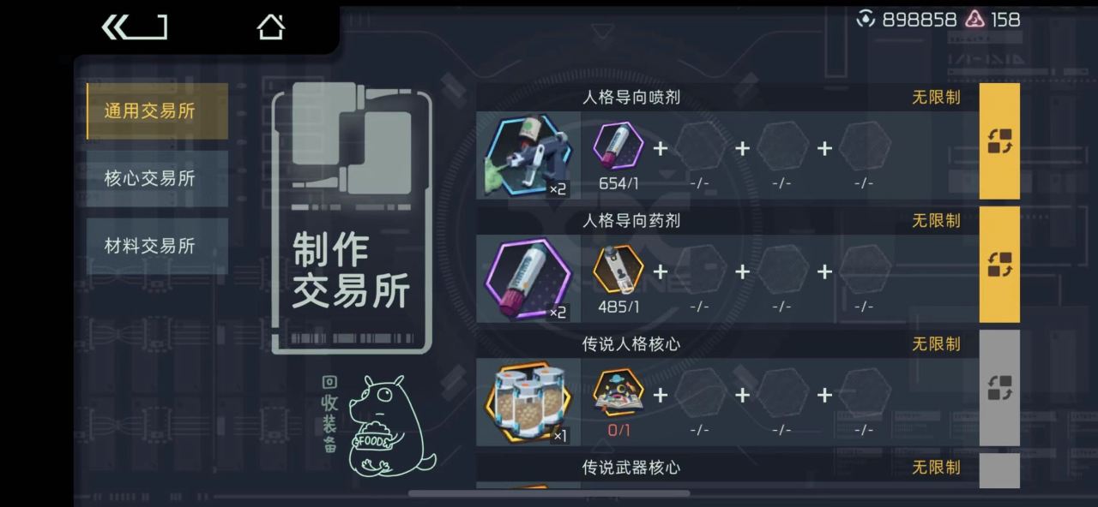The image size is (1098, 507).
Task: Return home via the house icon
Action: pos(271,27)
